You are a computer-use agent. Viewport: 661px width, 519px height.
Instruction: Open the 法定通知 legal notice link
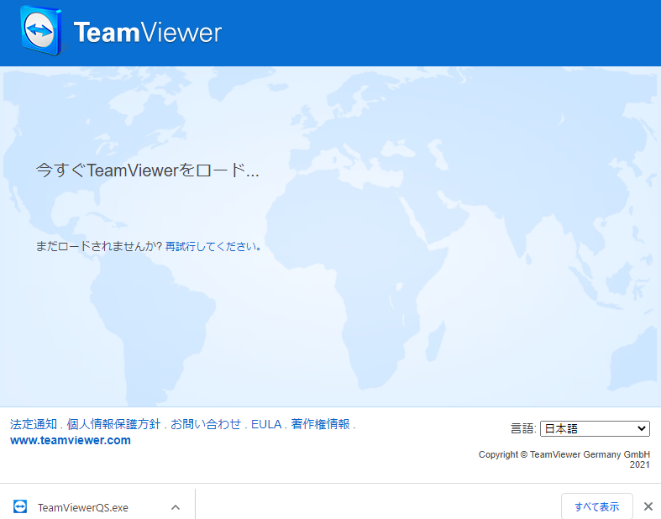click(34, 424)
